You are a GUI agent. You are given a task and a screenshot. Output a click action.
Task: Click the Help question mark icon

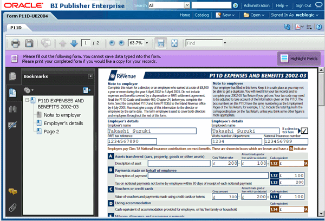pyautogui.click(x=319, y=27)
